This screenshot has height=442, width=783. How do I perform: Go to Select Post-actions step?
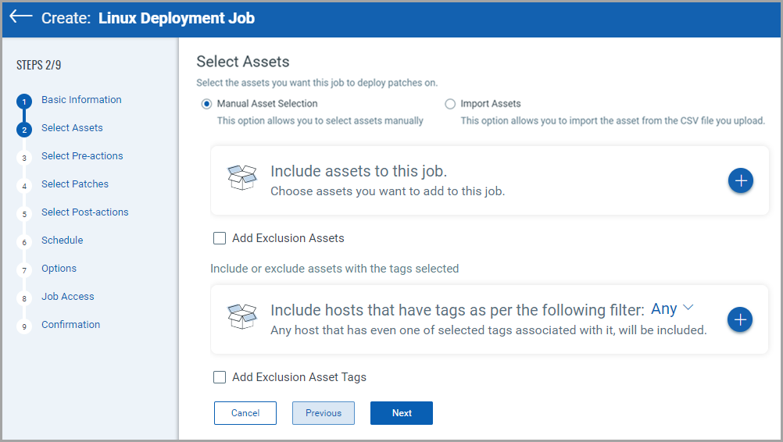tap(85, 212)
